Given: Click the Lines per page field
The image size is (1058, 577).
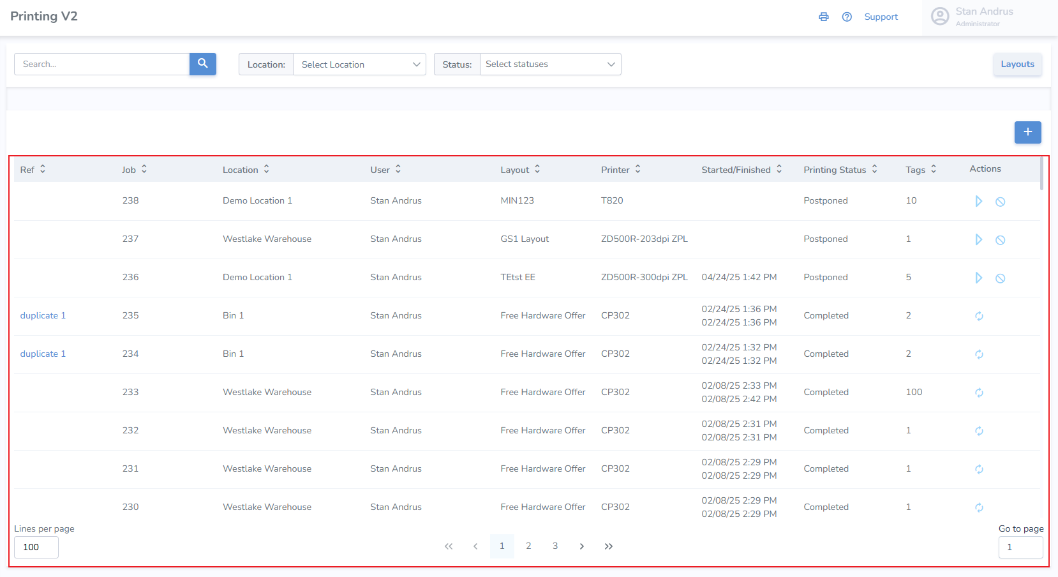Looking at the screenshot, I should pos(36,547).
